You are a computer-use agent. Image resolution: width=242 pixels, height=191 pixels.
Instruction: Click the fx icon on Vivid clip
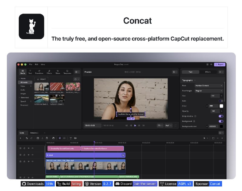123,155
